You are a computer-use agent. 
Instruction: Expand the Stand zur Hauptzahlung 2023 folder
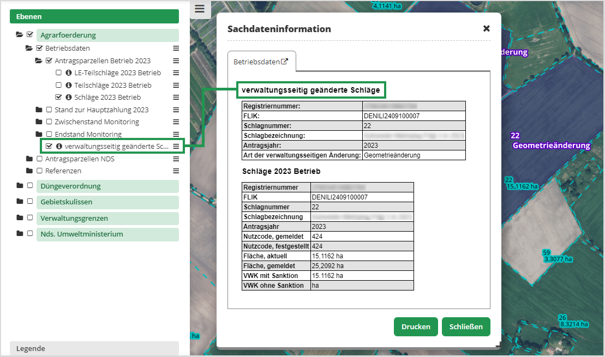39,110
